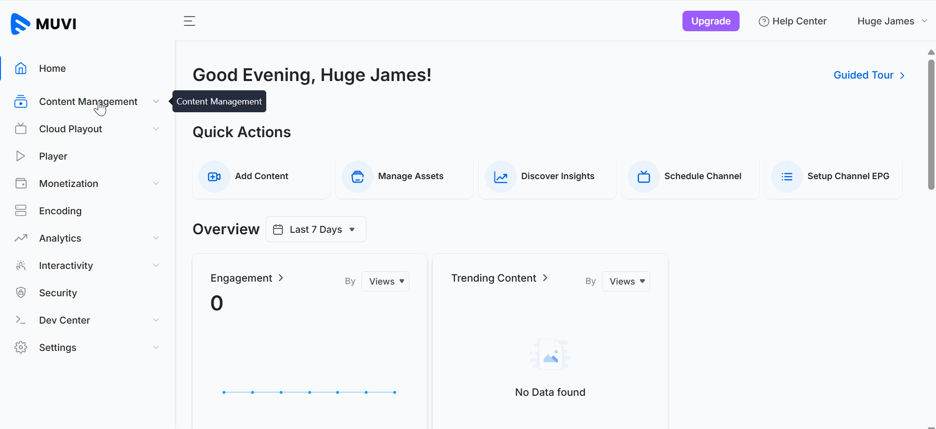Click the hamburger menu icon to collapse sidebar
The image size is (936, 429).
(x=190, y=21)
